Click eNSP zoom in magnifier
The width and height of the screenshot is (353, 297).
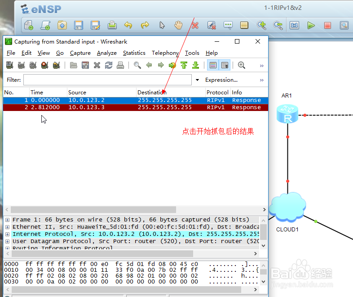coord(261,25)
